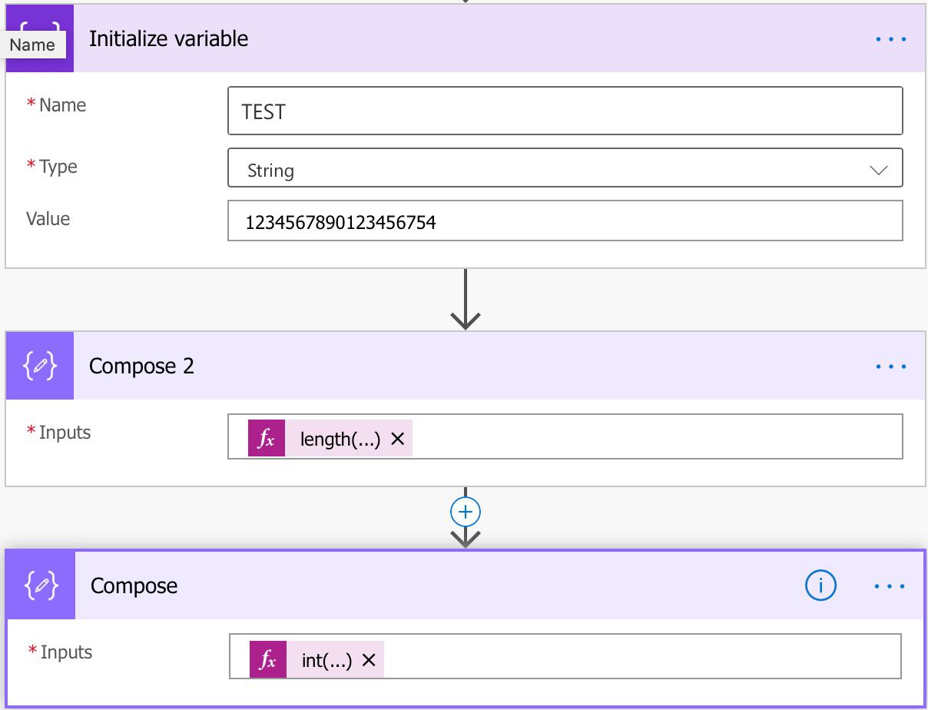This screenshot has height=710, width=928.
Task: Click inside the Compose 2 Inputs box
Action: click(x=615, y=438)
